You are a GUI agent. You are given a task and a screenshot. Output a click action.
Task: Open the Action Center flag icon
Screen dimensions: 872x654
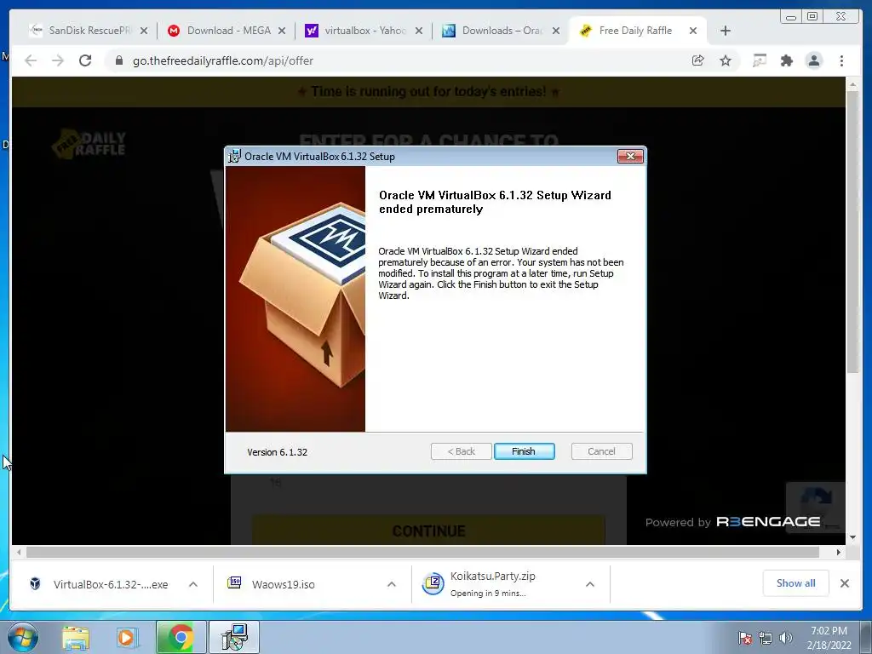click(x=745, y=638)
